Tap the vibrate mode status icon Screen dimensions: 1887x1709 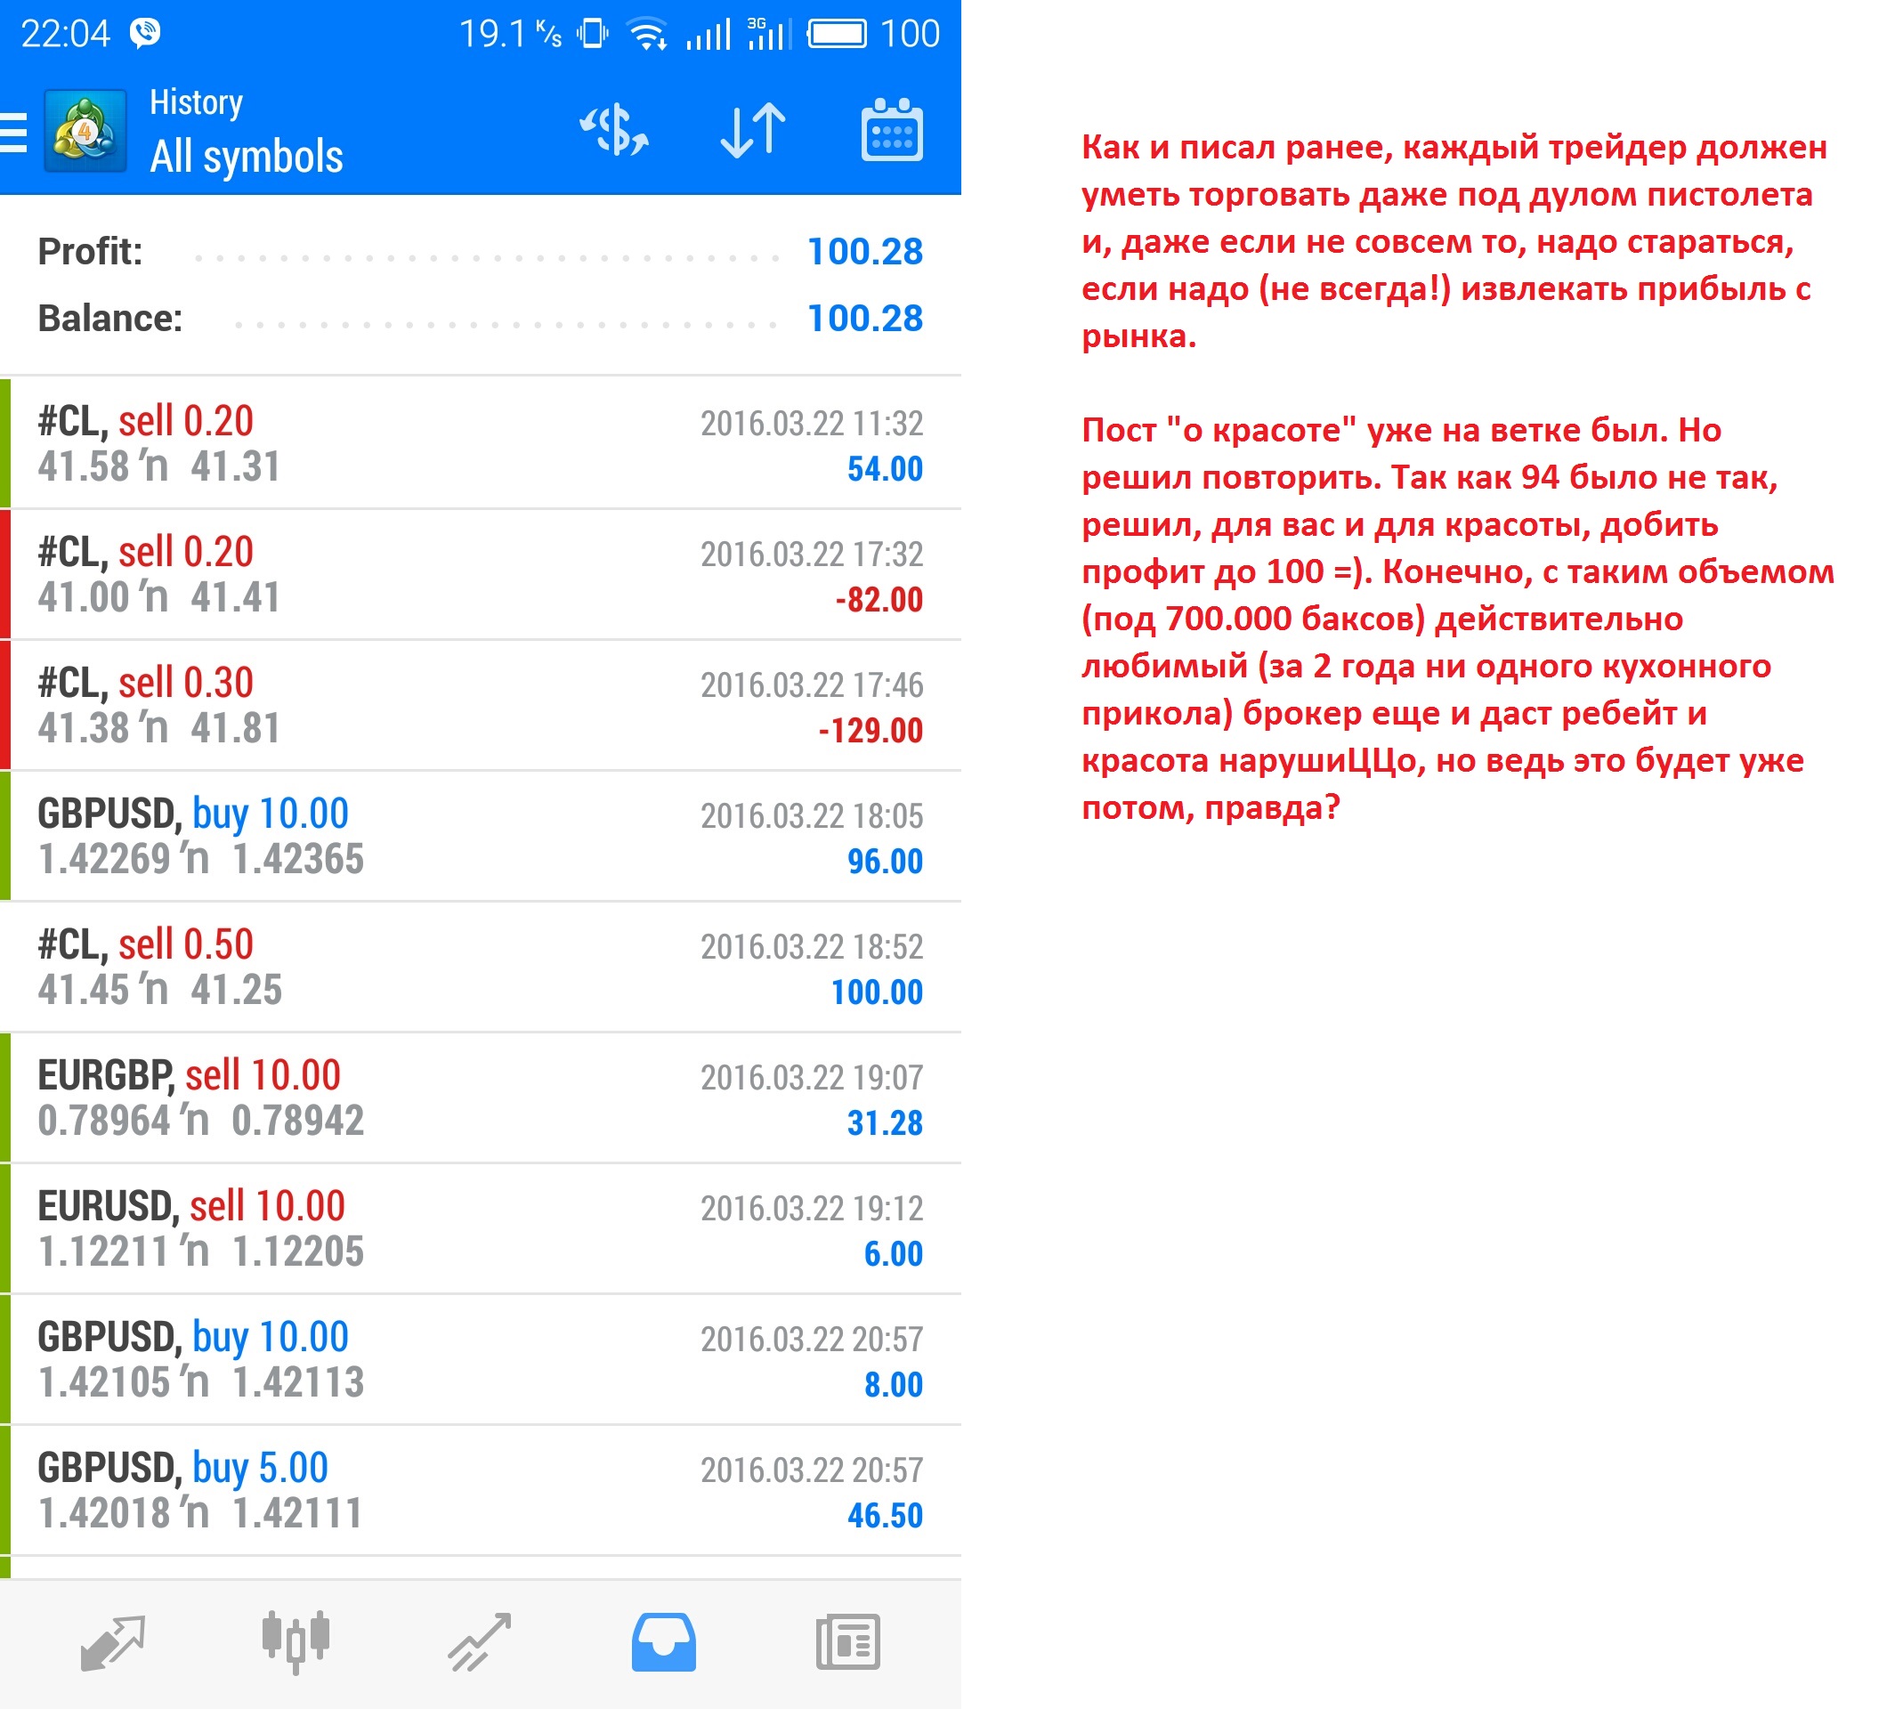click(x=593, y=35)
